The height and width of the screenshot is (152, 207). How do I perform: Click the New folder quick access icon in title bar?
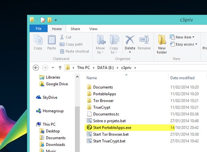(x=49, y=20)
